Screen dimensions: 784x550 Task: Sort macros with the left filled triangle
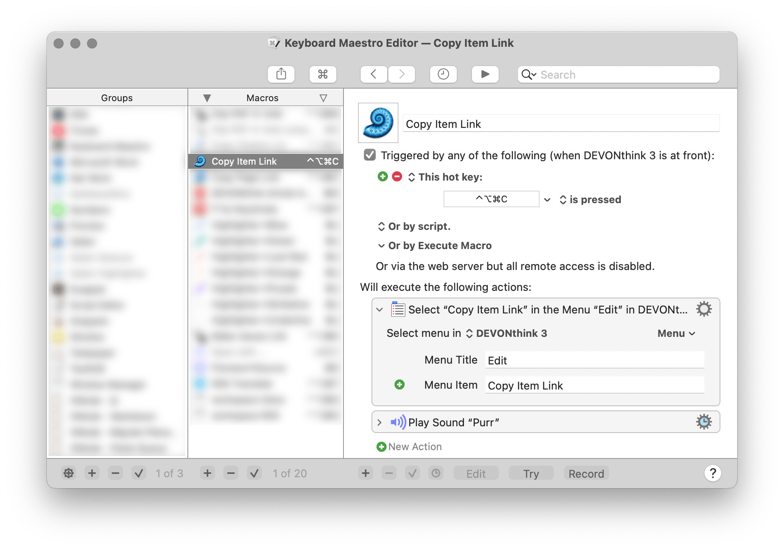[x=207, y=98]
